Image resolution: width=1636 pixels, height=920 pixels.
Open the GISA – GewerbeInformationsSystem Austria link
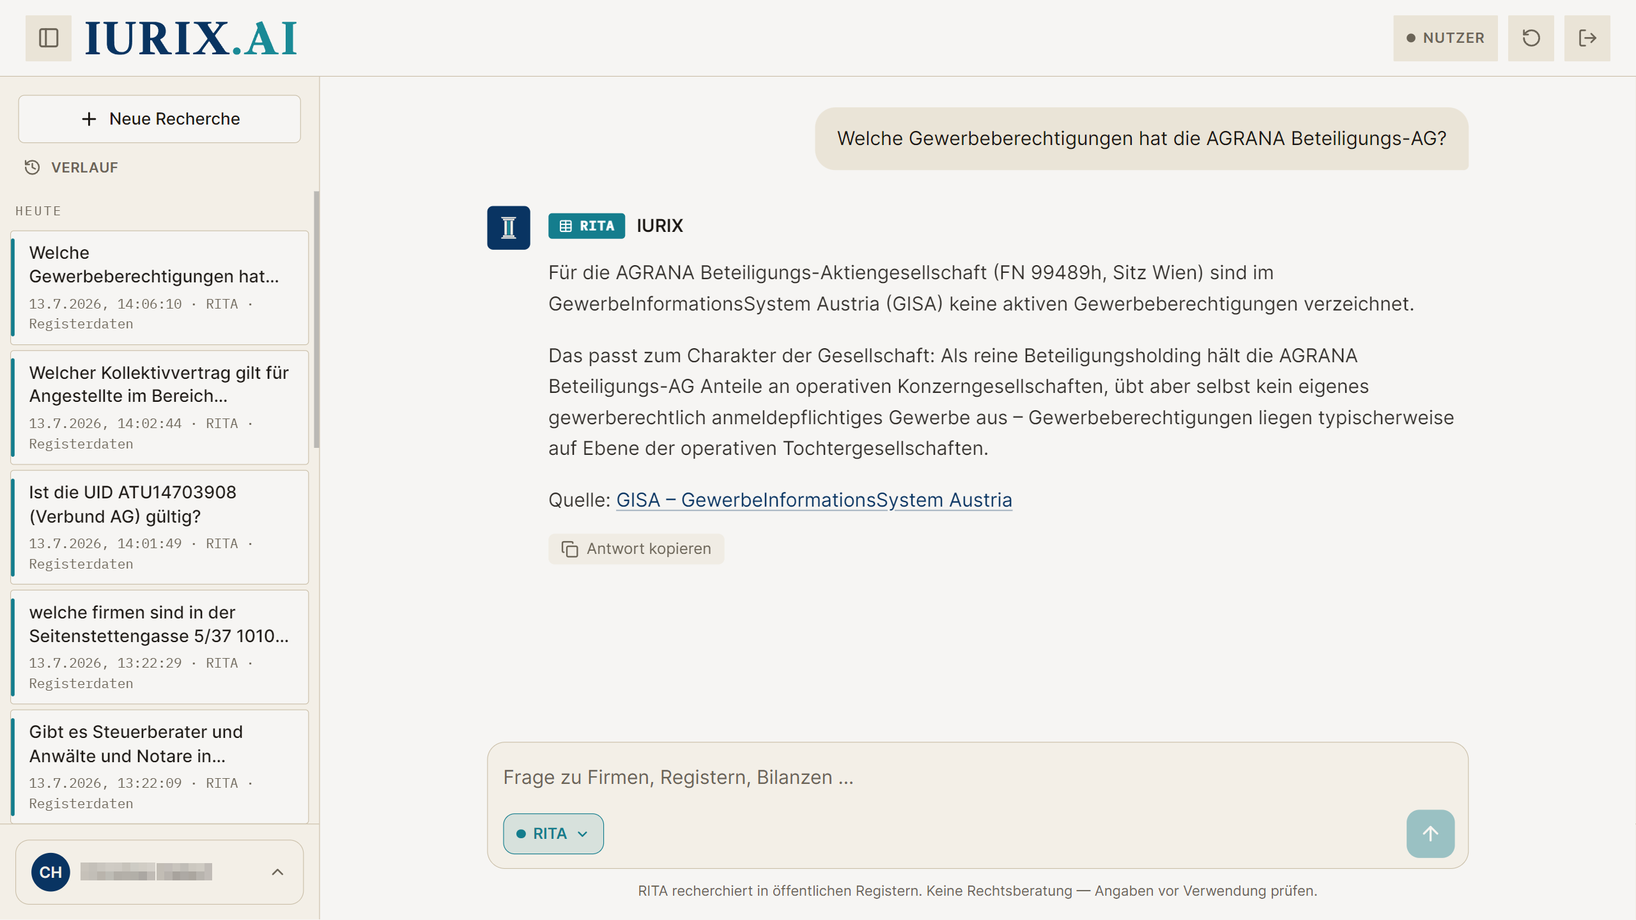click(814, 500)
